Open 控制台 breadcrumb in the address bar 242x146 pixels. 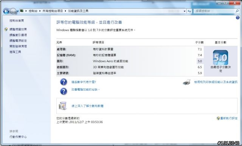click(33, 11)
